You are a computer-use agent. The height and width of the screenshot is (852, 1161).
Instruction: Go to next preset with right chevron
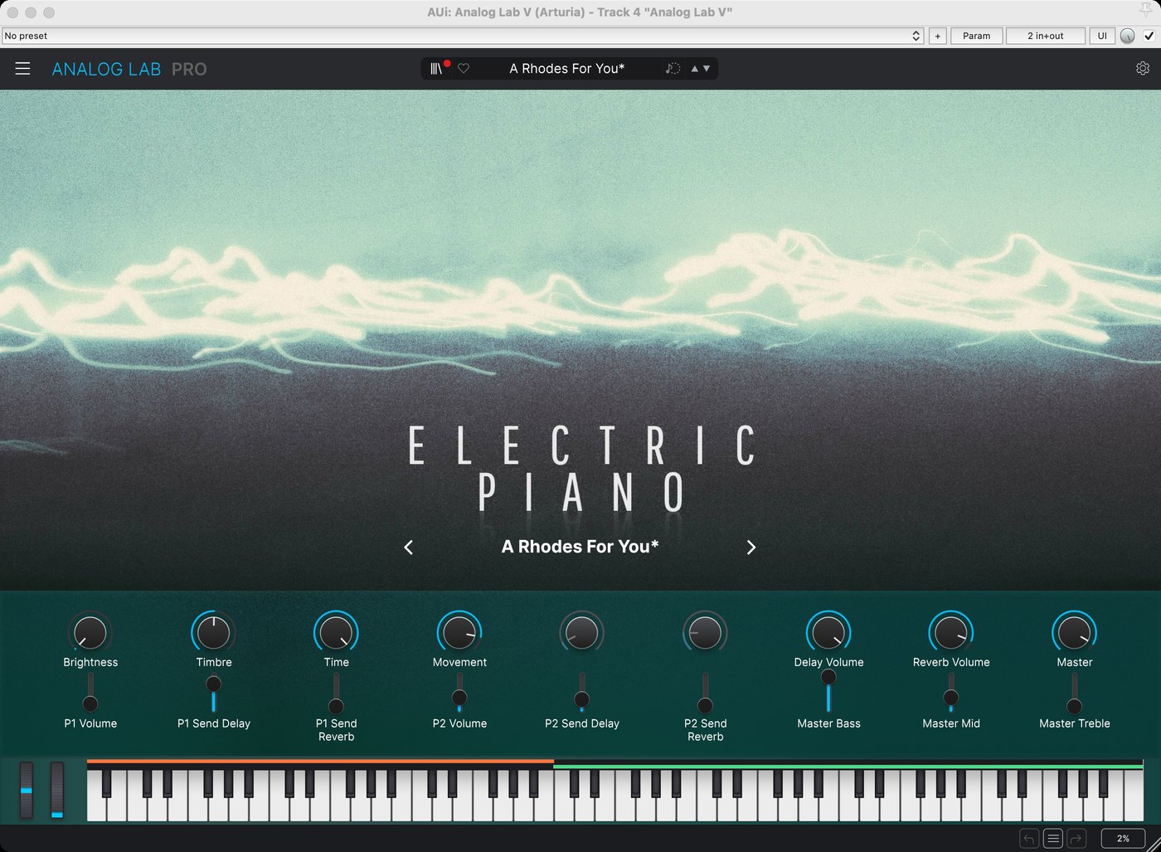coord(751,548)
